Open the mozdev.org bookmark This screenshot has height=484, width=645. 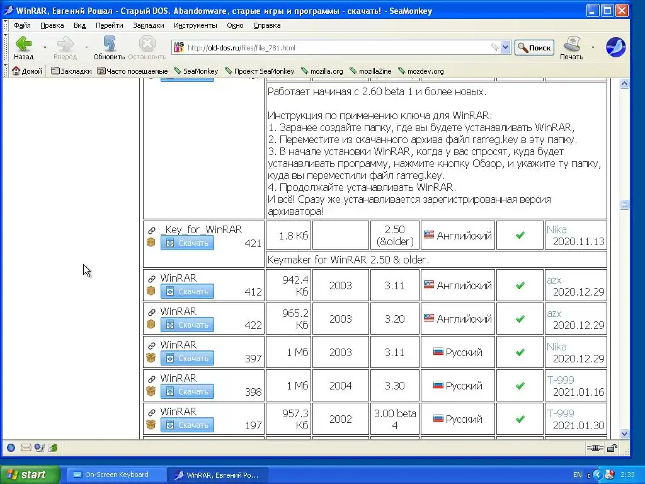(x=421, y=71)
